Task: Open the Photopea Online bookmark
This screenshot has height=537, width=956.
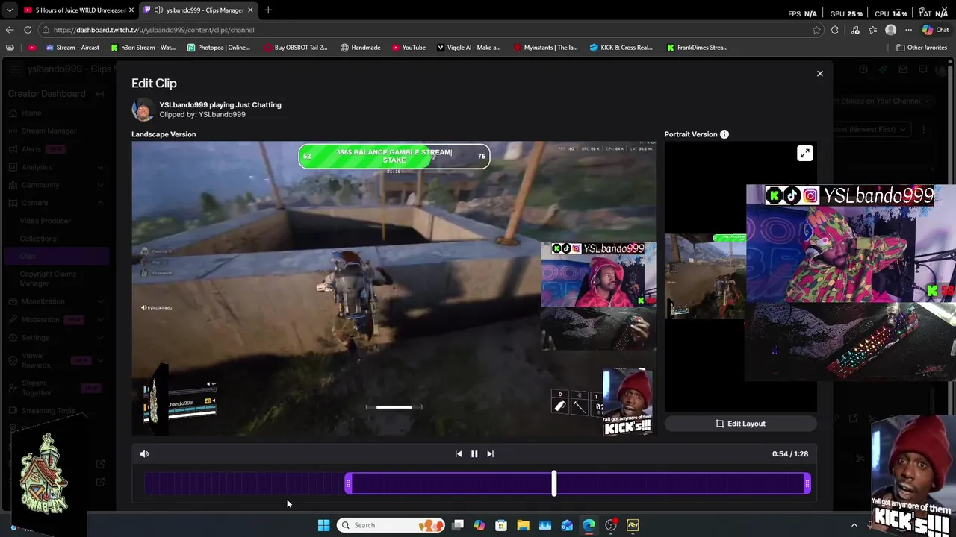Action: [x=218, y=48]
